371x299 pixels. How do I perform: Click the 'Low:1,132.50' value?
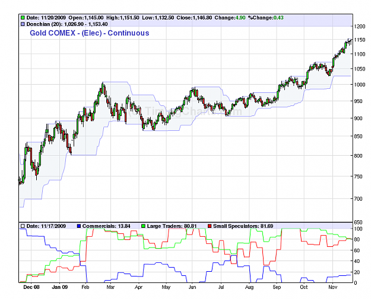coord(158,18)
